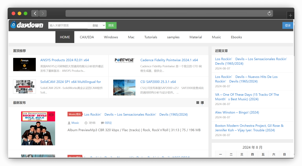The height and width of the screenshot is (166, 302).
Task: Click the comments icon showing 0评论
Action: (x=102, y=123)
